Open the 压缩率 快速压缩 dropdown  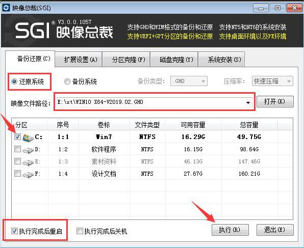[272, 81]
